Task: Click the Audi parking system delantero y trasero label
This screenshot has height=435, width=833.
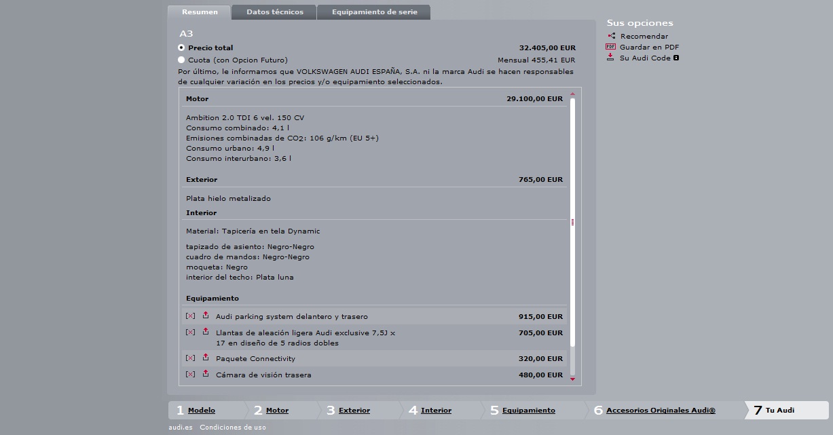Action: (292, 316)
